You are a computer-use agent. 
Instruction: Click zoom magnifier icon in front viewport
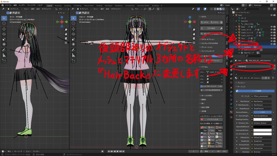pos(194,30)
